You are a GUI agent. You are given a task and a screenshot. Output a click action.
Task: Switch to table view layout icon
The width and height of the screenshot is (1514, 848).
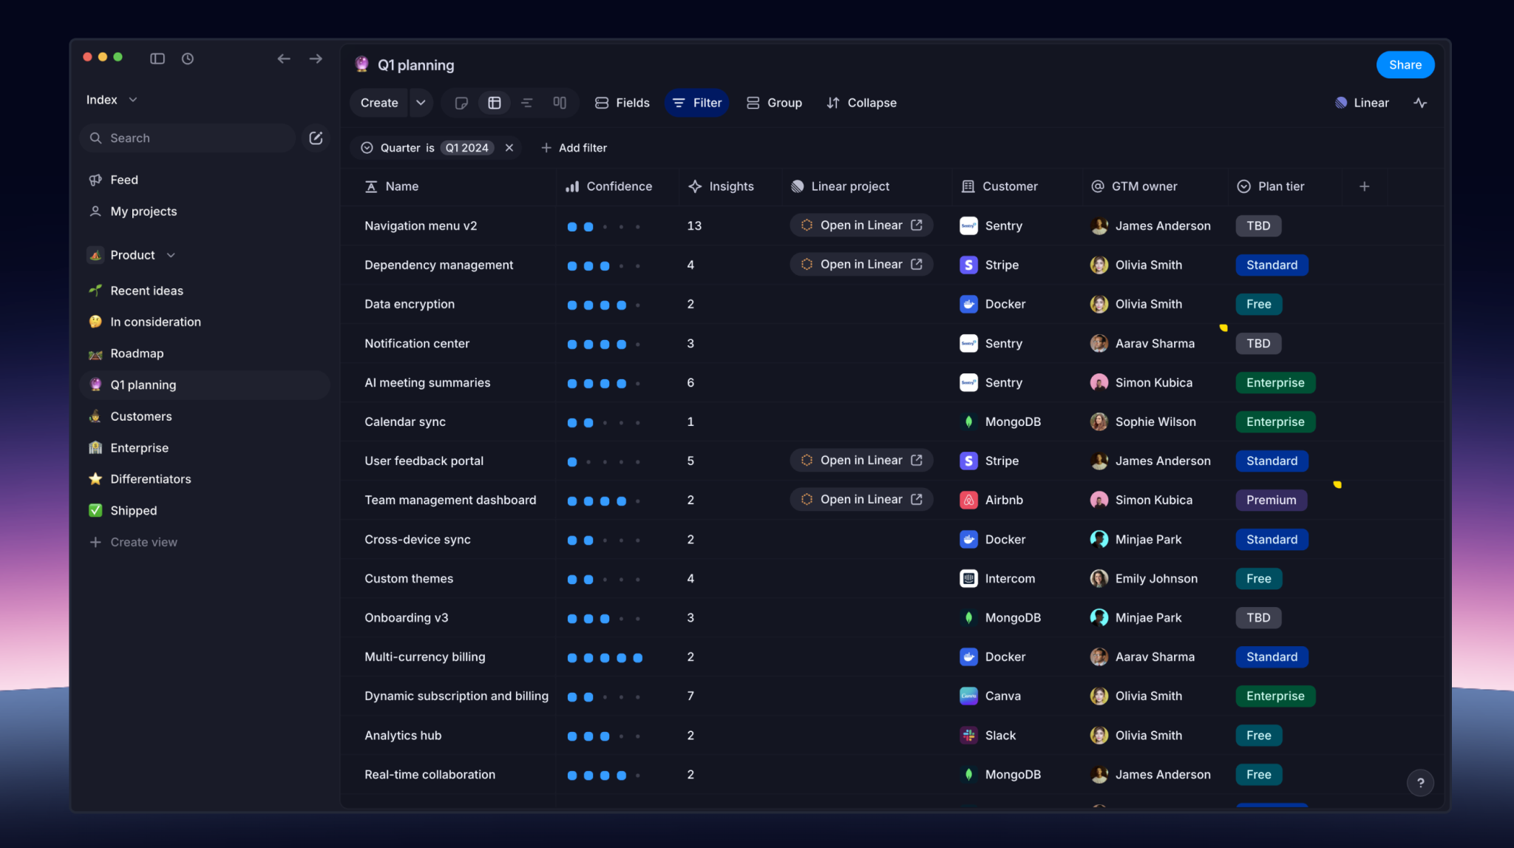[495, 103]
